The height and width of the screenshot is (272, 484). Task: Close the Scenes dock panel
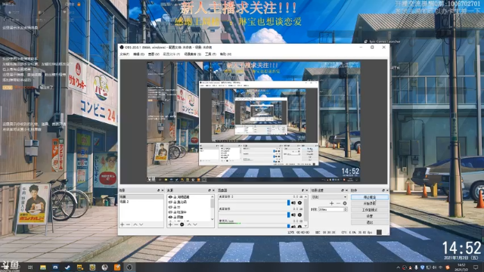163,190
